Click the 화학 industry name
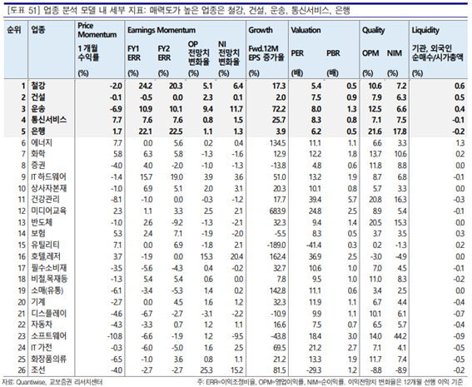The height and width of the screenshot is (387, 472). pos(38,154)
